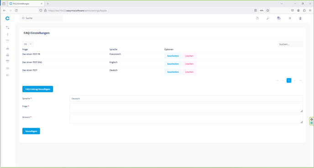The height and width of the screenshot is (168, 314).
Task: Open the browser hamburger application menu
Action: pos(310,10)
